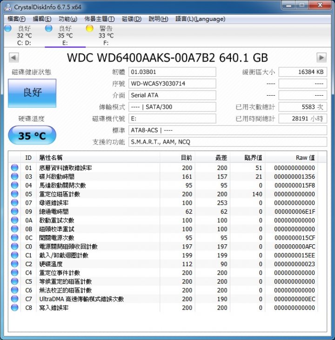Click raw value 0000000000EC
The image size is (335, 340).
295,299
